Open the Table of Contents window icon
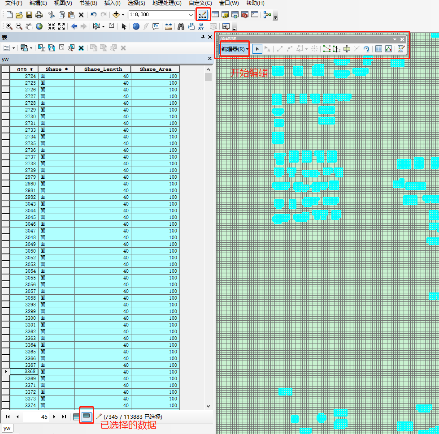This screenshot has width=439, height=434. [x=215, y=14]
